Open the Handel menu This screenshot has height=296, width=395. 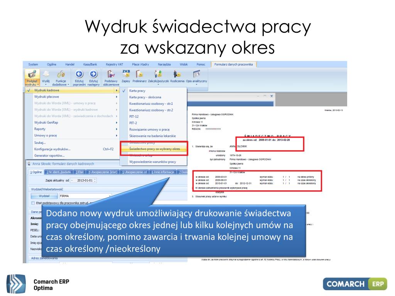pos(70,64)
